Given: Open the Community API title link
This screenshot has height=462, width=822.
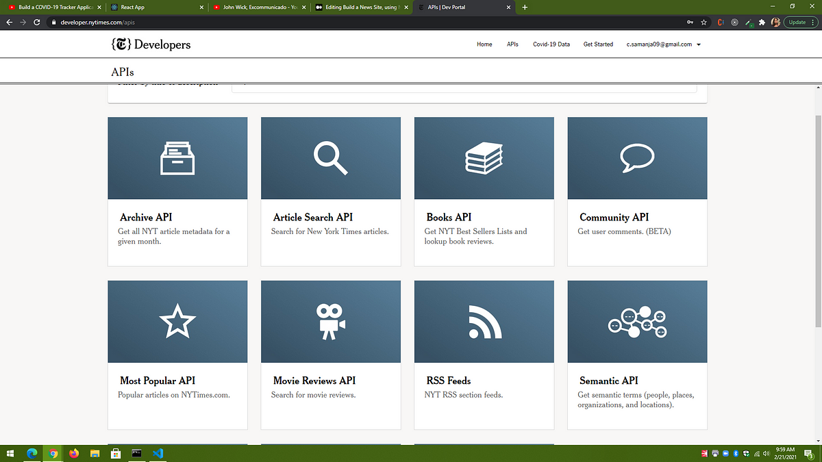Looking at the screenshot, I should (x=614, y=217).
